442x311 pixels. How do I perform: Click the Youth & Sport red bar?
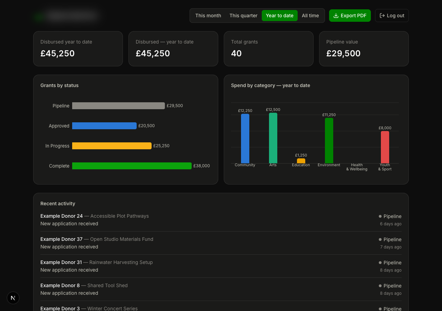pos(385,147)
